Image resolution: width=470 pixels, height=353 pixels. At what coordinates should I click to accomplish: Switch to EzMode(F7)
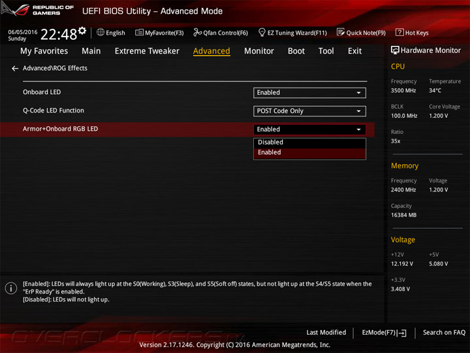tap(384, 333)
